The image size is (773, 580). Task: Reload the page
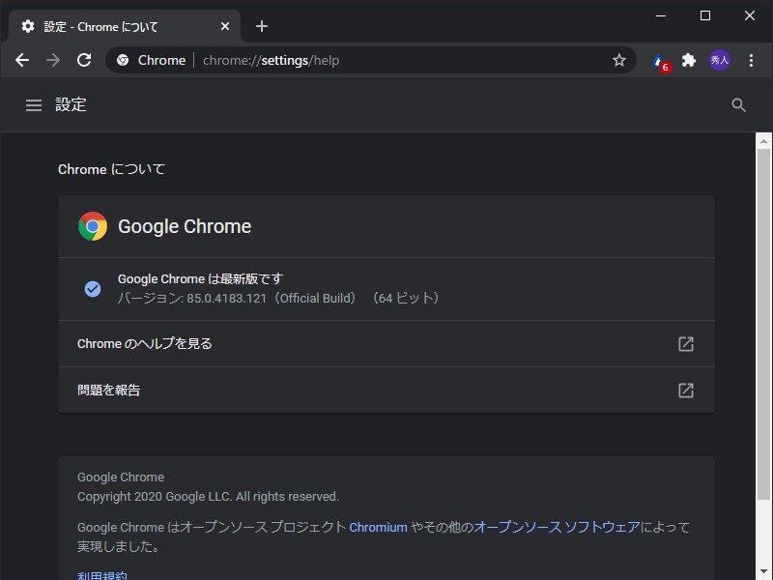(x=84, y=60)
